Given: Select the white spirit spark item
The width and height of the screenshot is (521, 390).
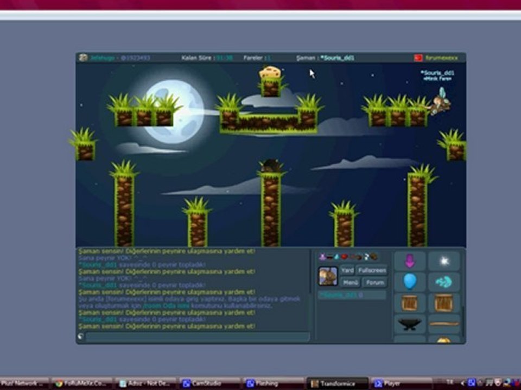Looking at the screenshot, I should [444, 261].
